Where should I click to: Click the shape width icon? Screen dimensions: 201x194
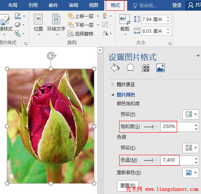137,31
